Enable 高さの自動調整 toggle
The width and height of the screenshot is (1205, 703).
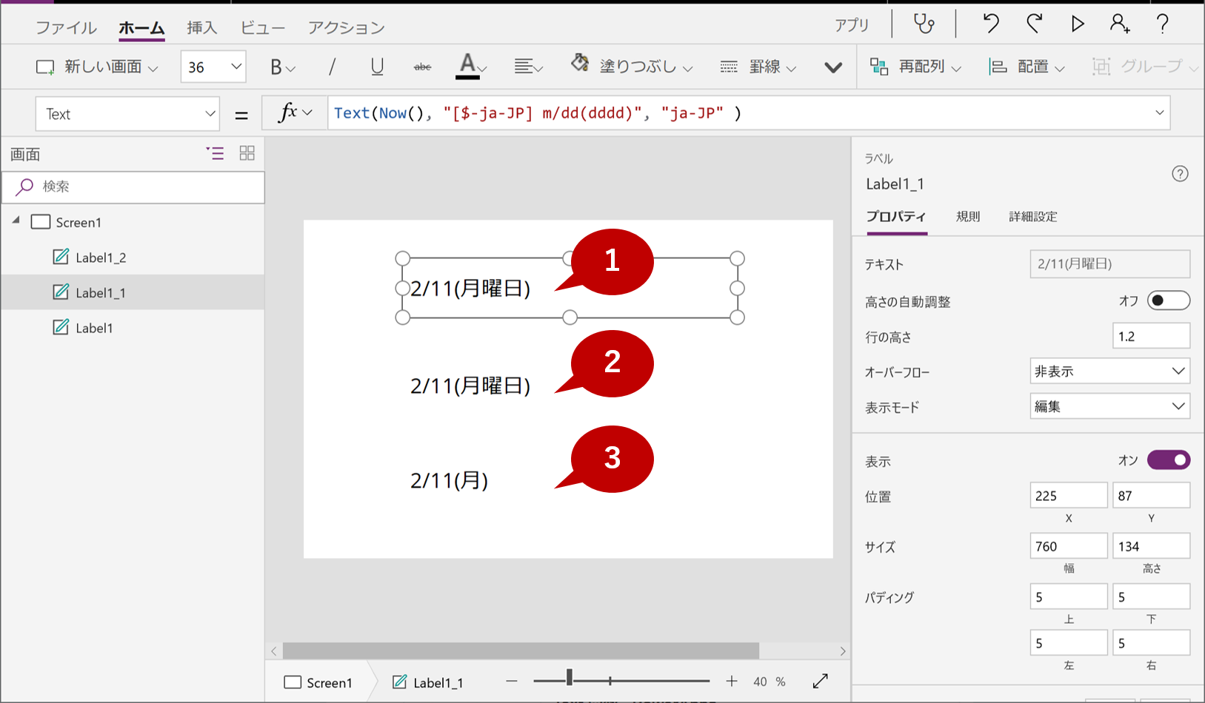[1169, 300]
